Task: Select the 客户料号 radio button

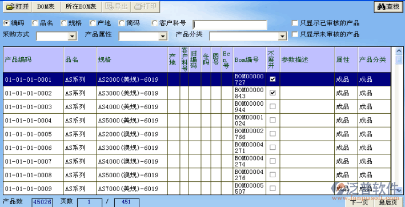Action: click(x=154, y=23)
